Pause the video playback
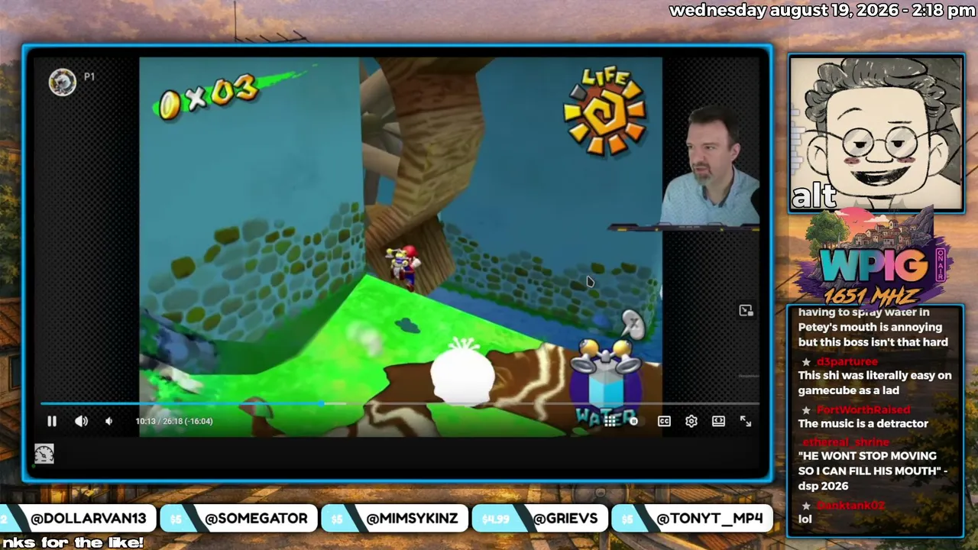Image resolution: width=978 pixels, height=550 pixels. pos(52,421)
